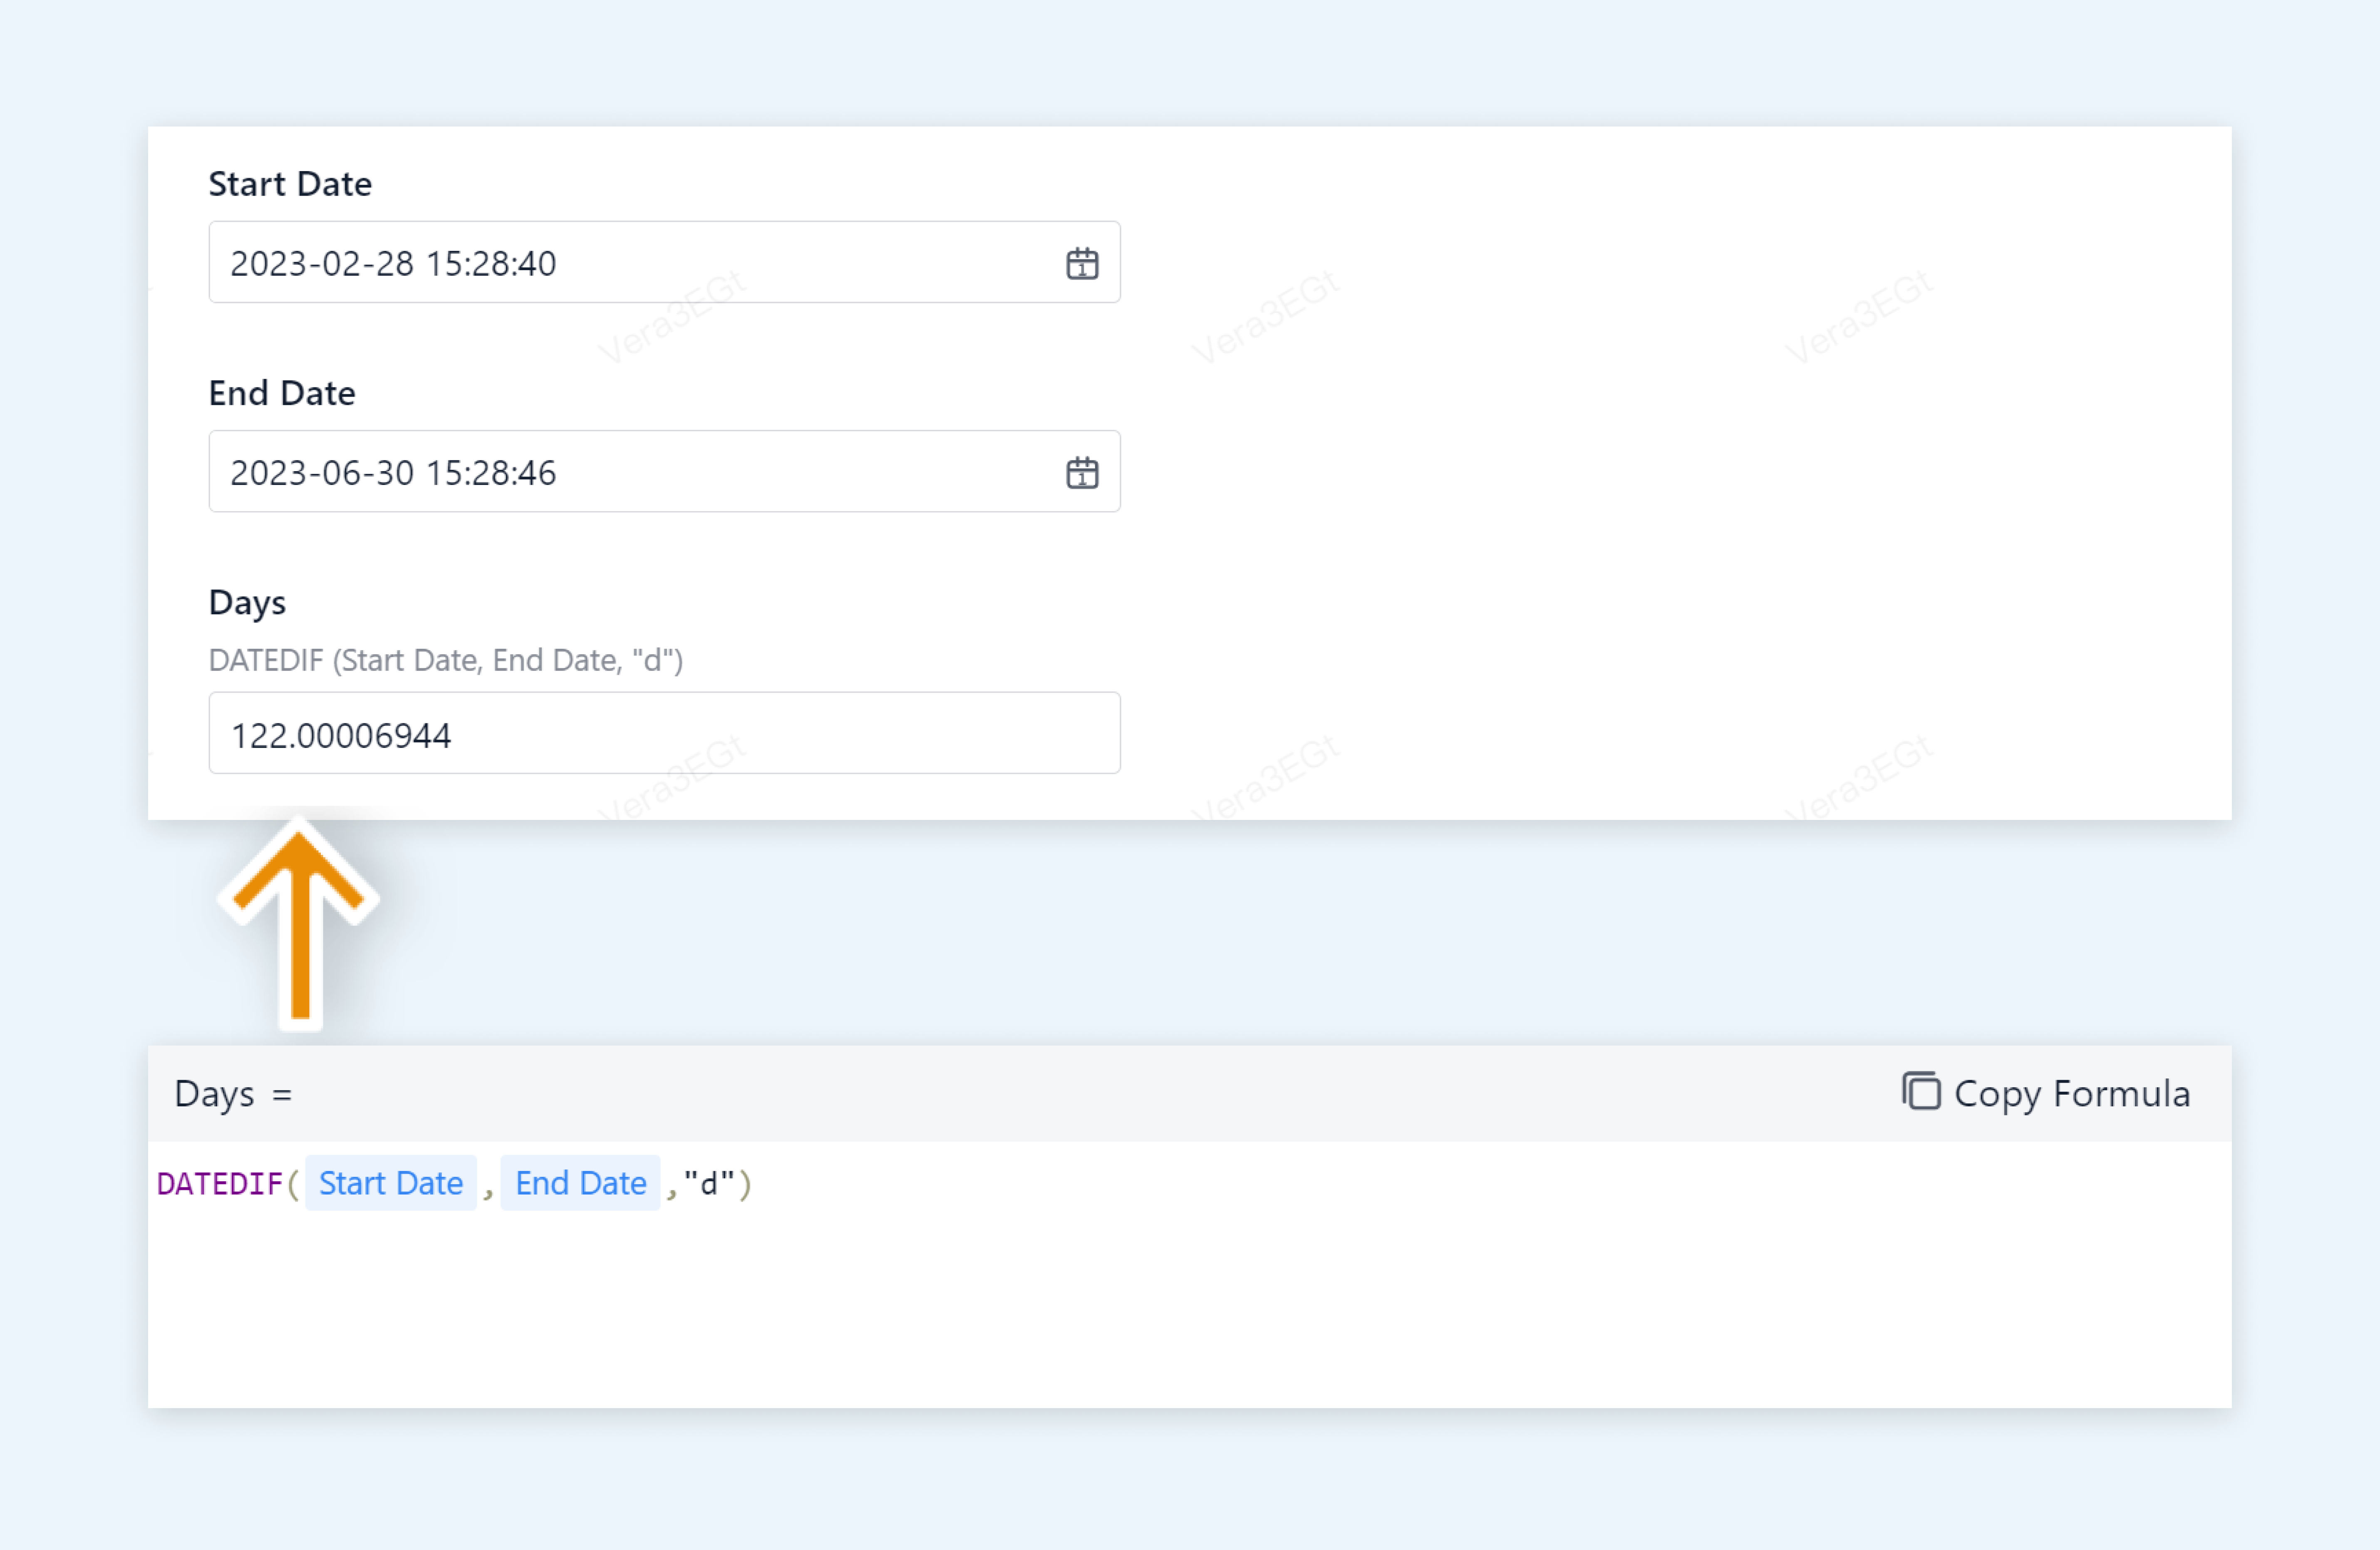Image resolution: width=2380 pixels, height=1550 pixels.
Task: Select the value 2023-02-28 15:28:40
Action: 394,263
